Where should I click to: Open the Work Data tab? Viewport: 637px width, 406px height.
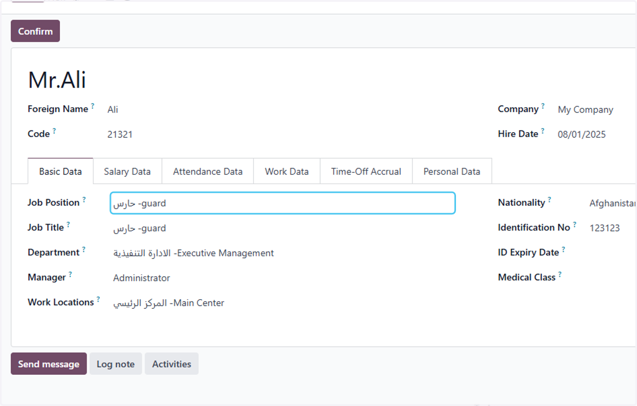287,171
